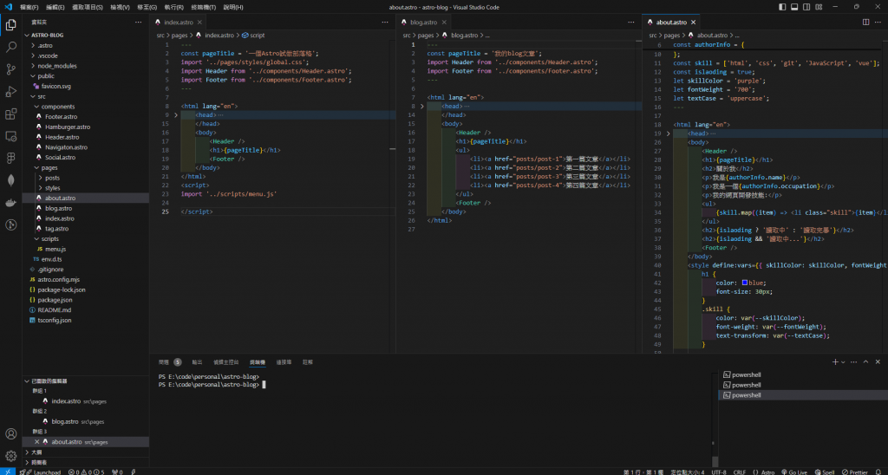This screenshot has width=888, height=475.
Task: Switch to the blog.astro editor tab
Action: coord(423,22)
